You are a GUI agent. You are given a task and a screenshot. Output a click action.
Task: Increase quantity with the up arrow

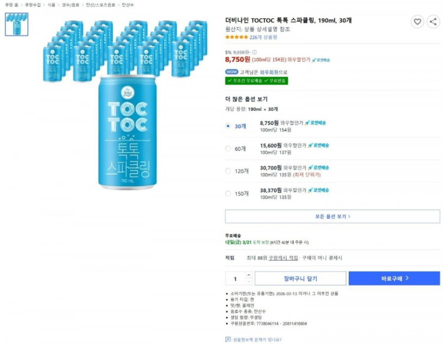pos(248,275)
